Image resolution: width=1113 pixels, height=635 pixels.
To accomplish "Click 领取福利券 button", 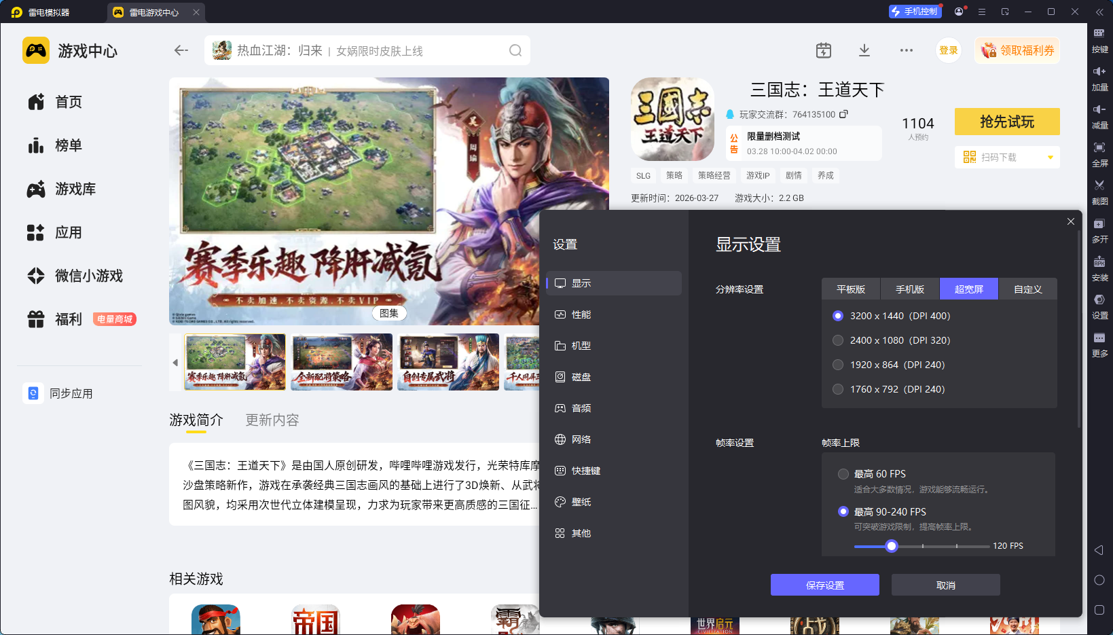I will (x=1017, y=50).
